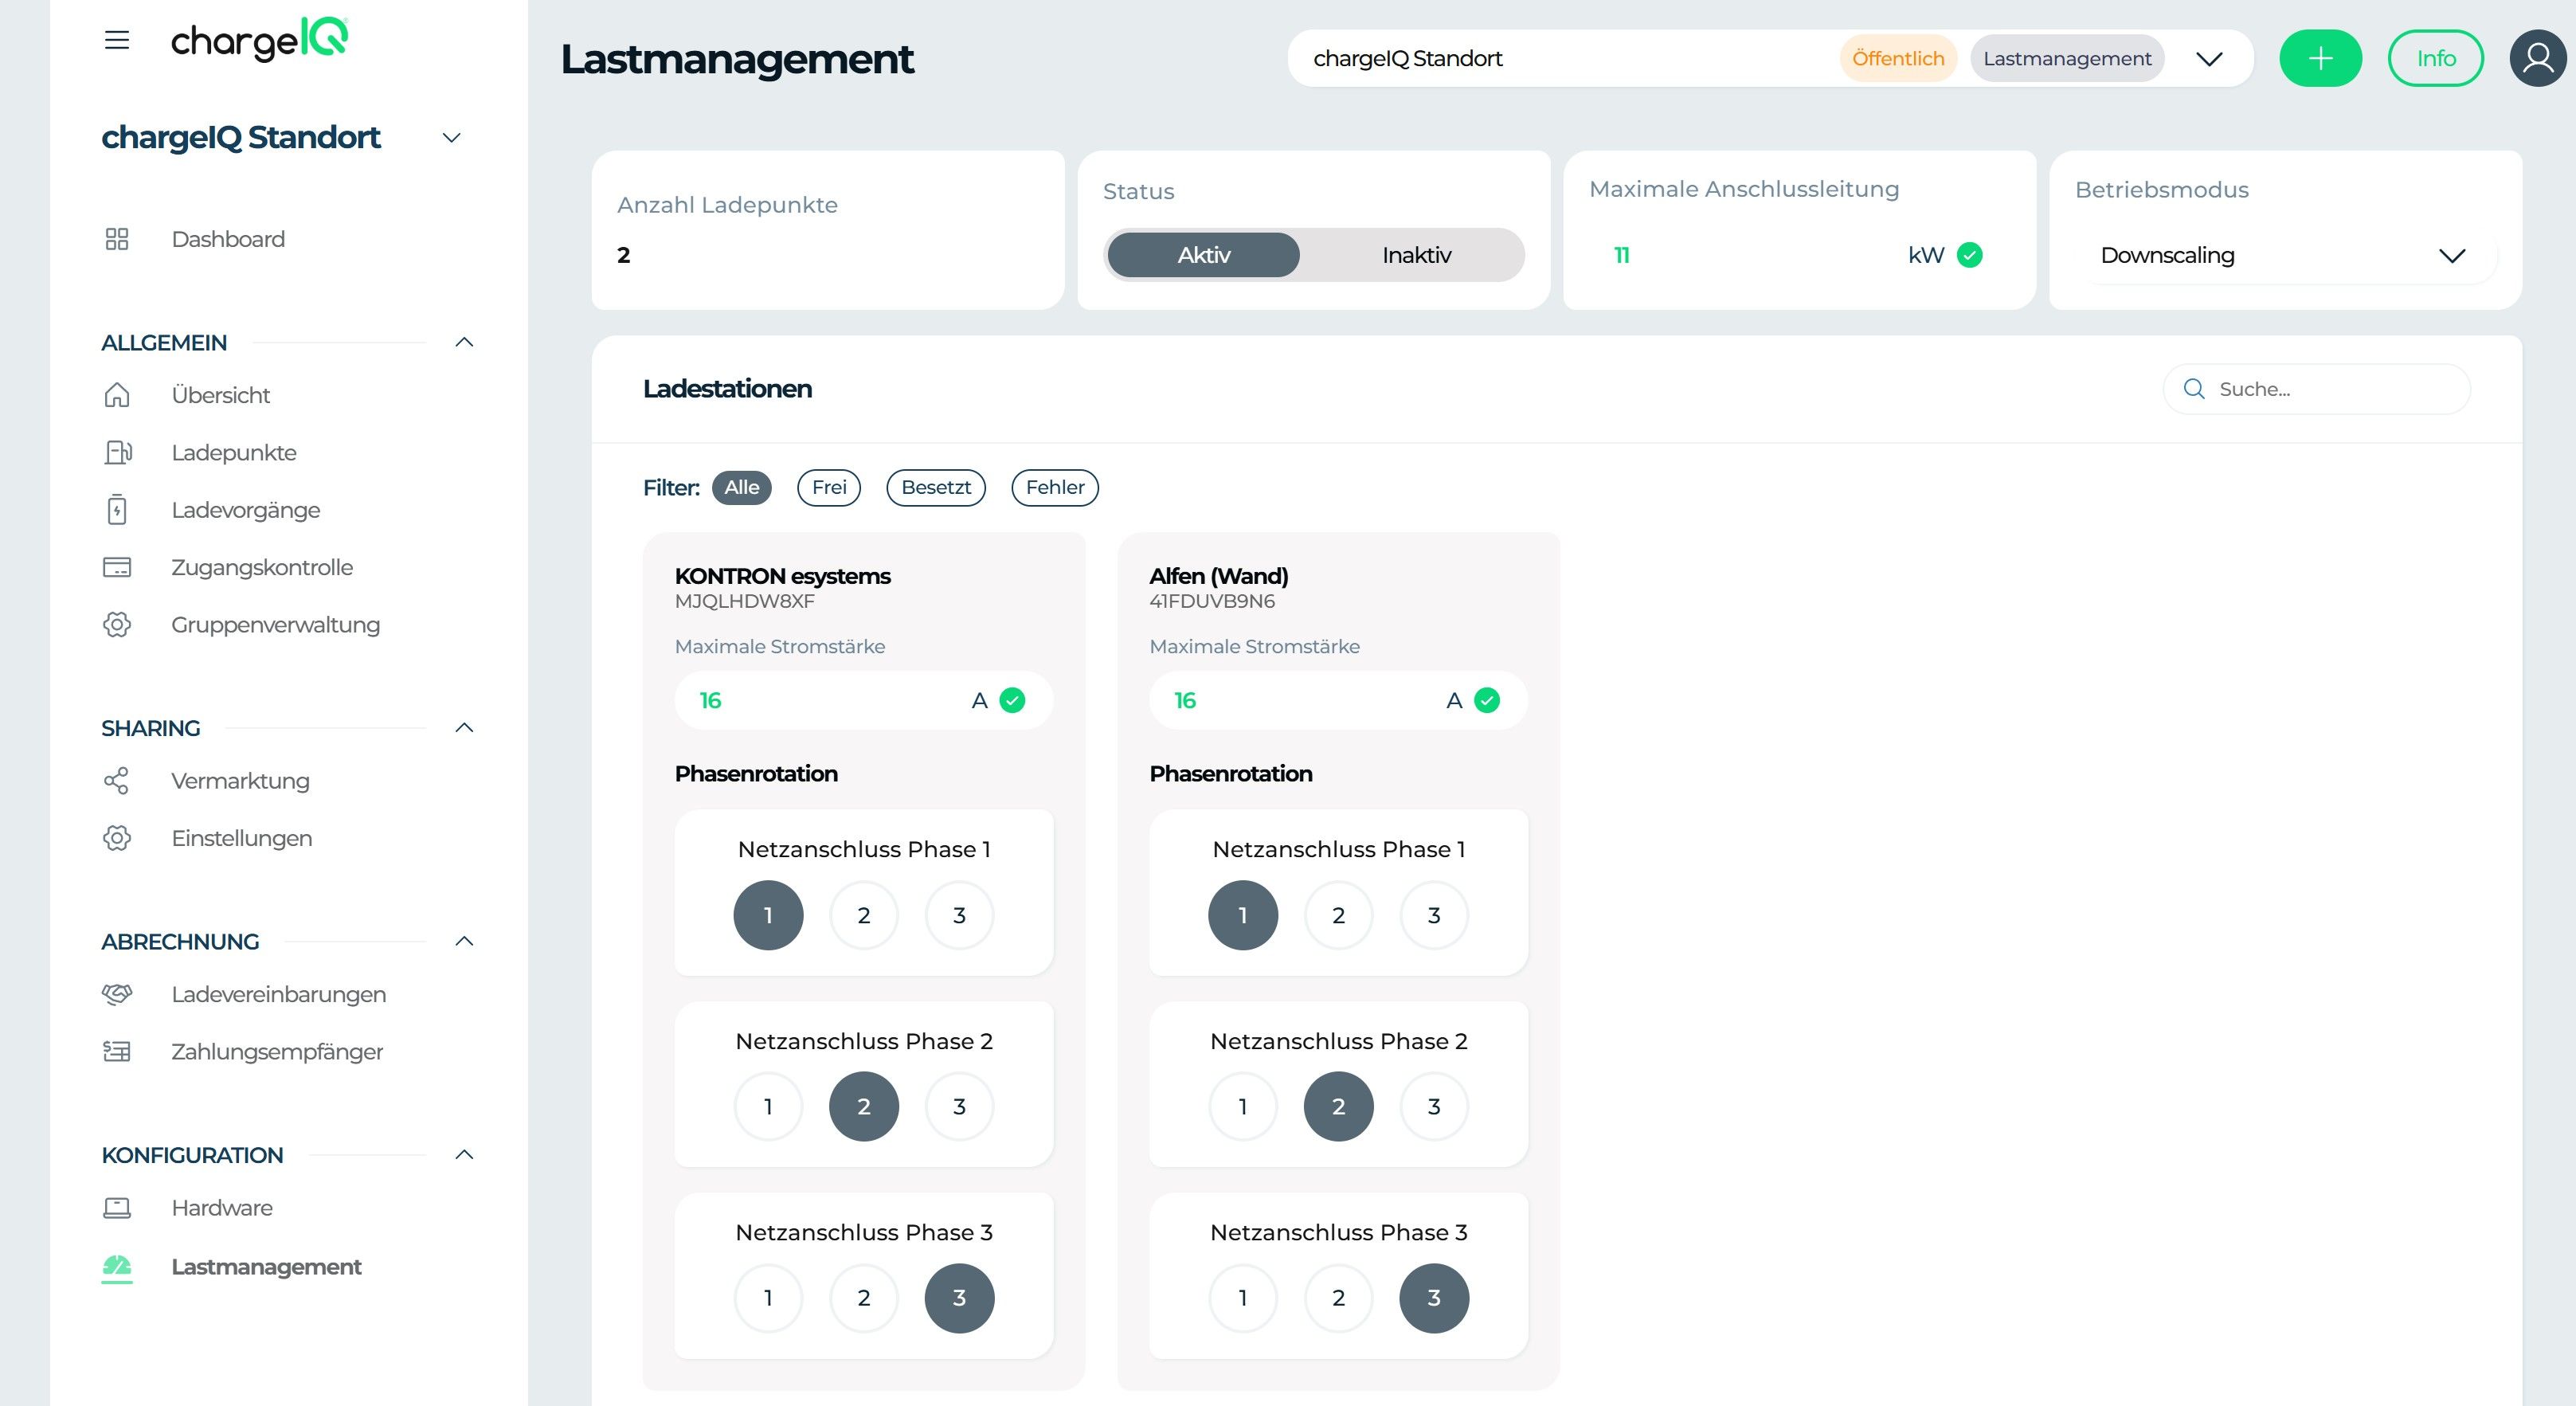Edit KONTRON Maximale Stromstärke value 16
This screenshot has height=1406, width=2576.
[x=710, y=700]
